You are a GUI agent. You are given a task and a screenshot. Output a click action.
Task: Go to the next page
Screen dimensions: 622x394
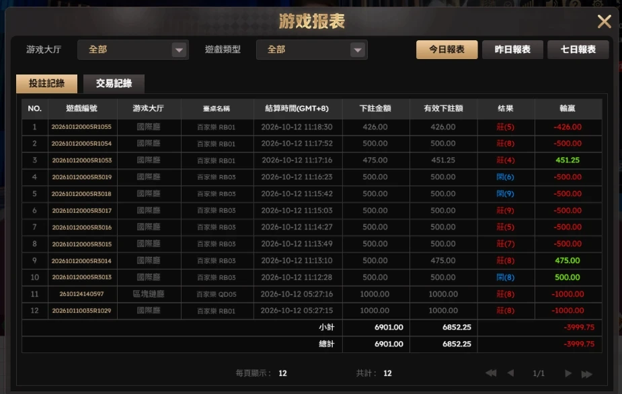(x=568, y=373)
